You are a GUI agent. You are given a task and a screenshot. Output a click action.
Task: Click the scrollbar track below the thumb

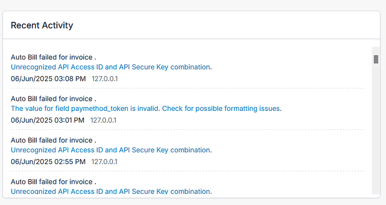376,128
